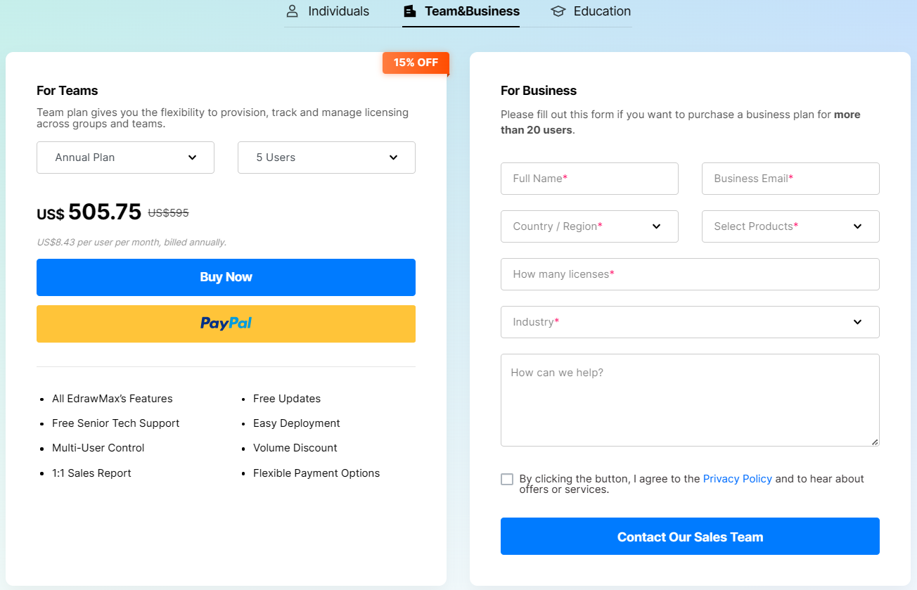The height and width of the screenshot is (590, 917).
Task: Click the Team&Business building icon
Action: click(x=409, y=11)
